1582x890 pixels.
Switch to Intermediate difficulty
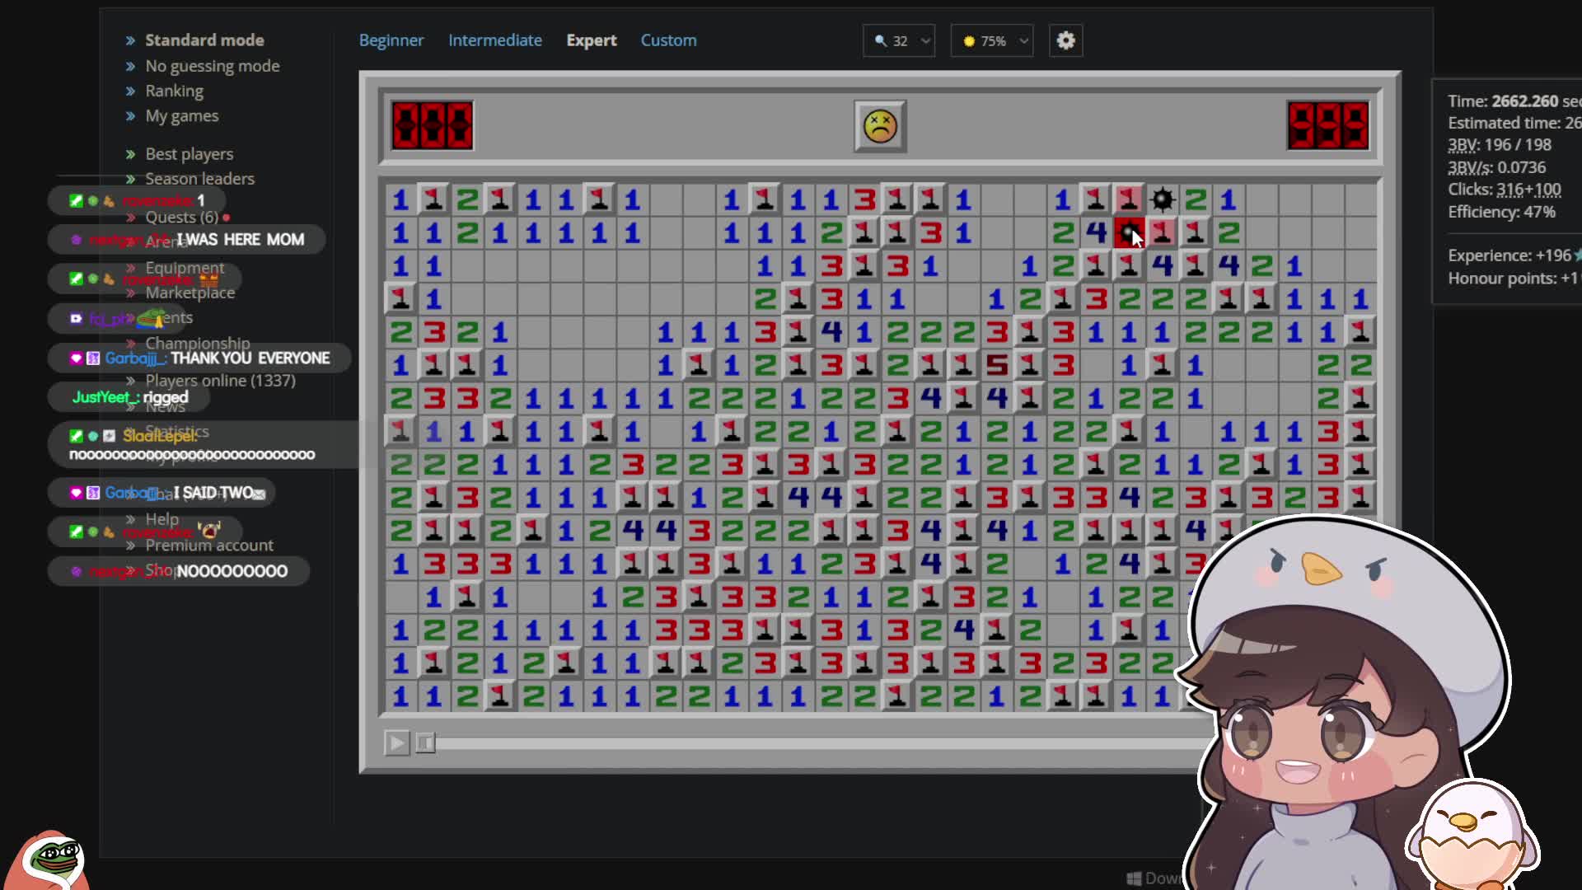click(x=495, y=40)
